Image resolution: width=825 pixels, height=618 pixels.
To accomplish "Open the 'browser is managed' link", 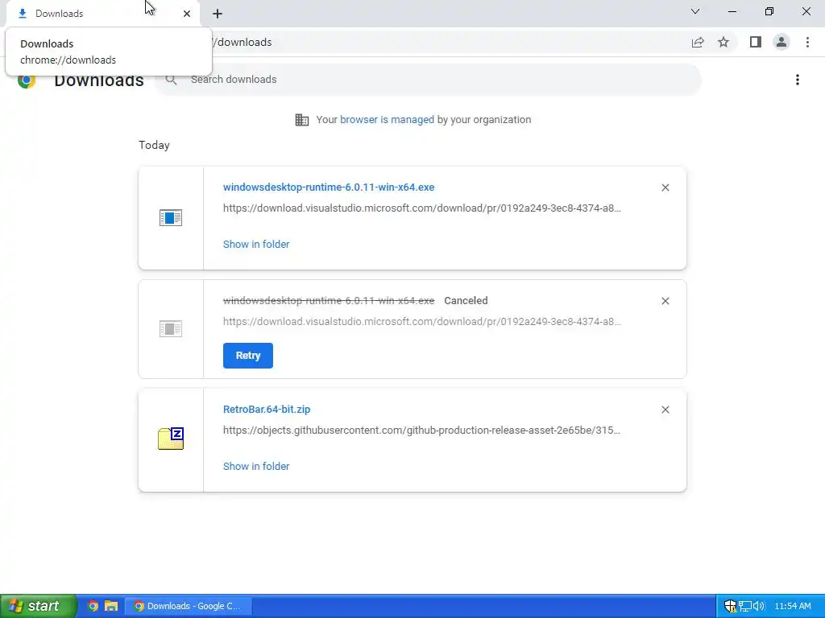I will click(x=387, y=119).
